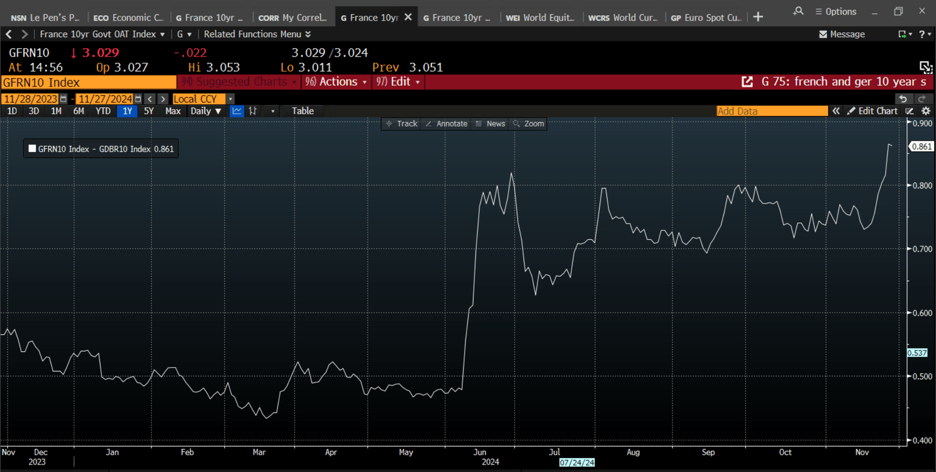
Task: Click the Edit Chart button
Action: pyautogui.click(x=872, y=111)
